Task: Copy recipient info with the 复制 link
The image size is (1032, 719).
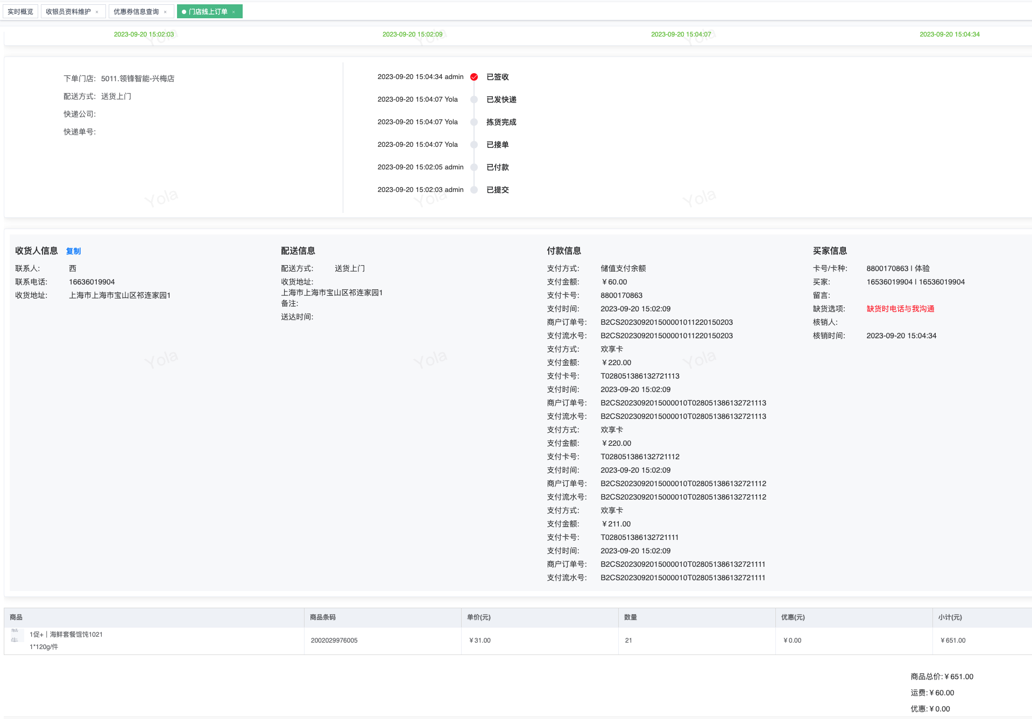Action: point(73,251)
